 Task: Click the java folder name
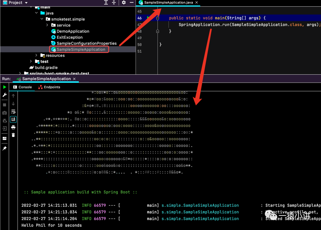[x=50, y=13]
